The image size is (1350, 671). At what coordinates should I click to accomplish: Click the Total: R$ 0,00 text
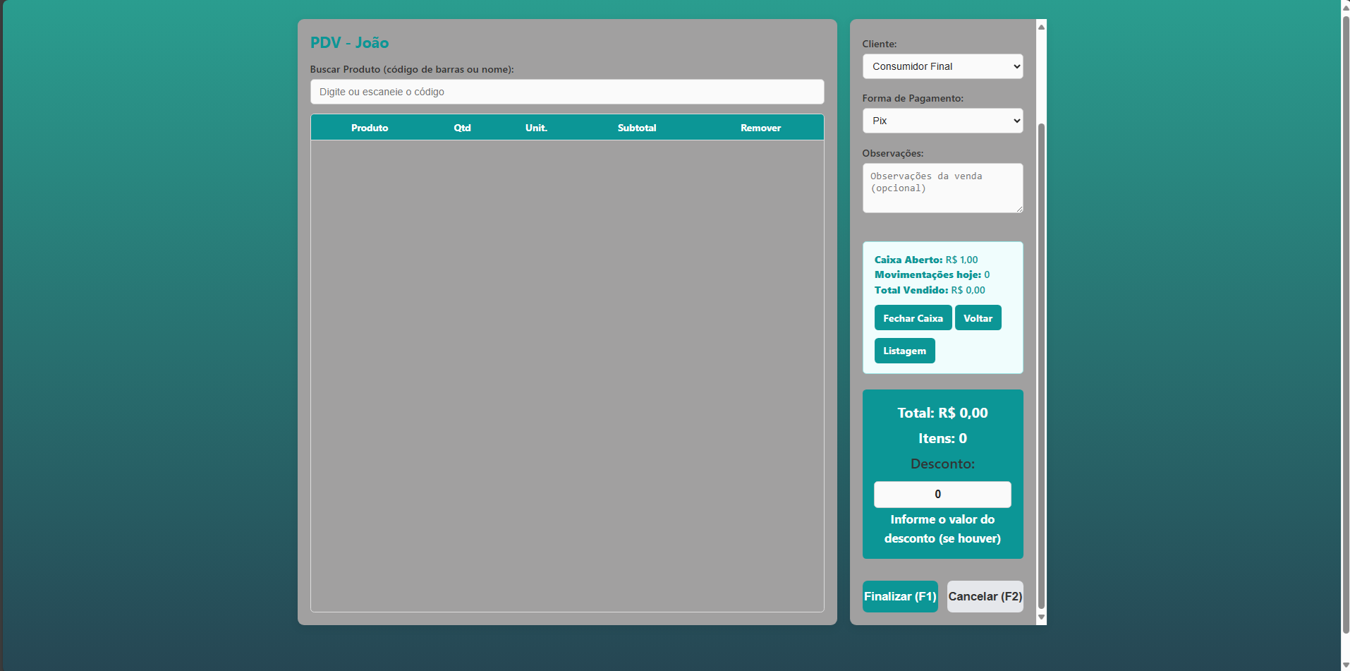point(942,413)
